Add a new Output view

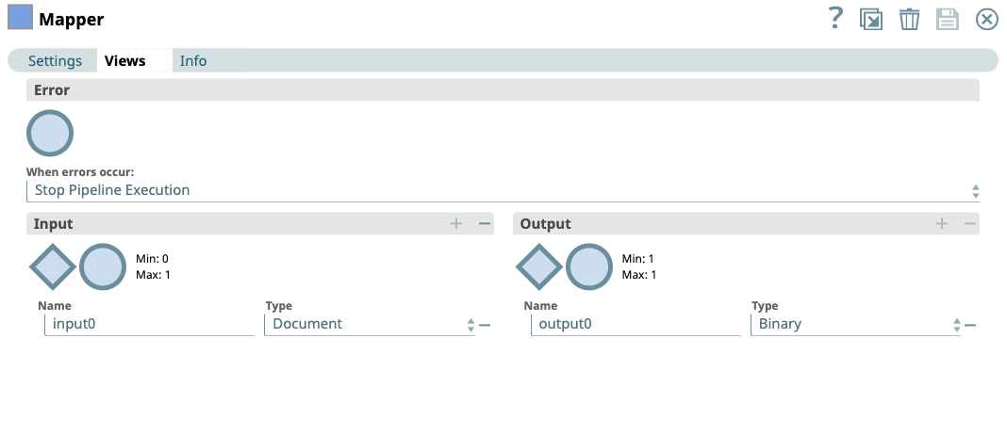(941, 223)
